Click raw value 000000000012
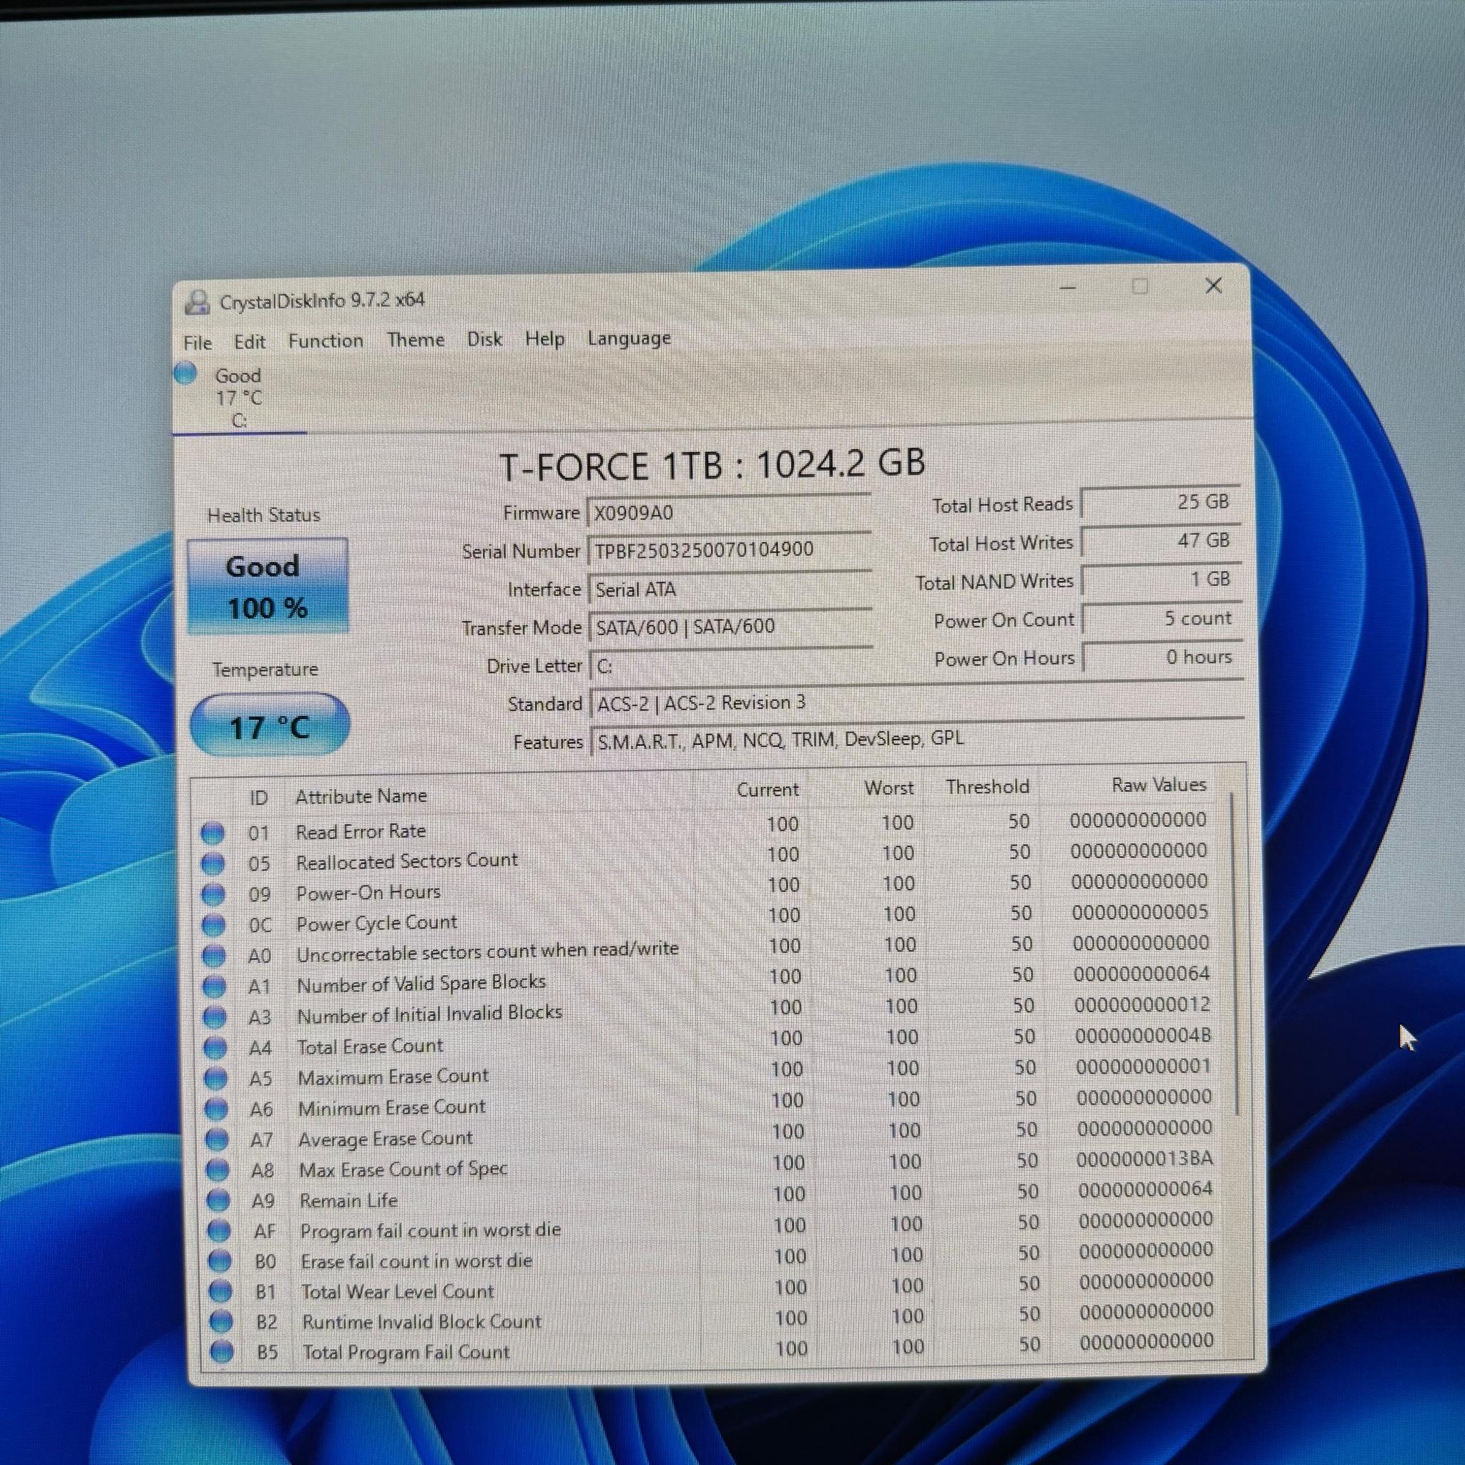 (x=1142, y=1005)
